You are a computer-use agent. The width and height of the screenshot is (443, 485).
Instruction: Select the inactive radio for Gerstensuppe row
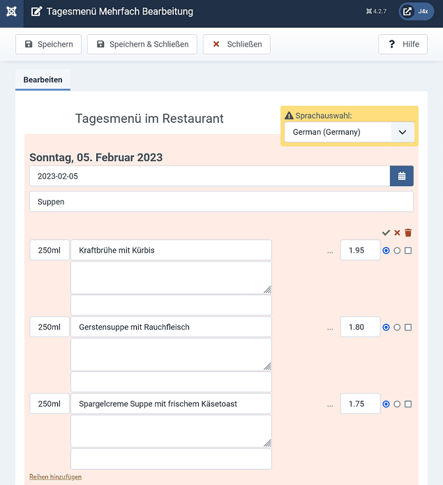(397, 327)
